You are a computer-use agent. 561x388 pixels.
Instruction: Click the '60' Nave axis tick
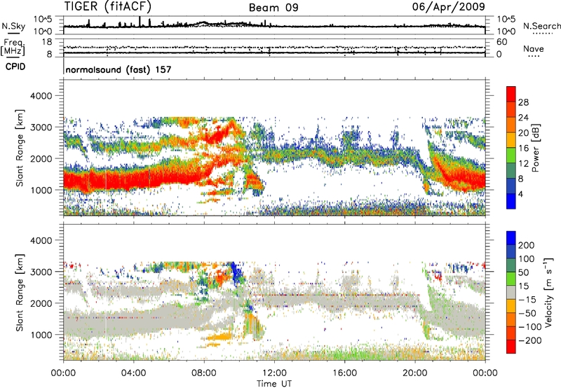tap(501, 42)
